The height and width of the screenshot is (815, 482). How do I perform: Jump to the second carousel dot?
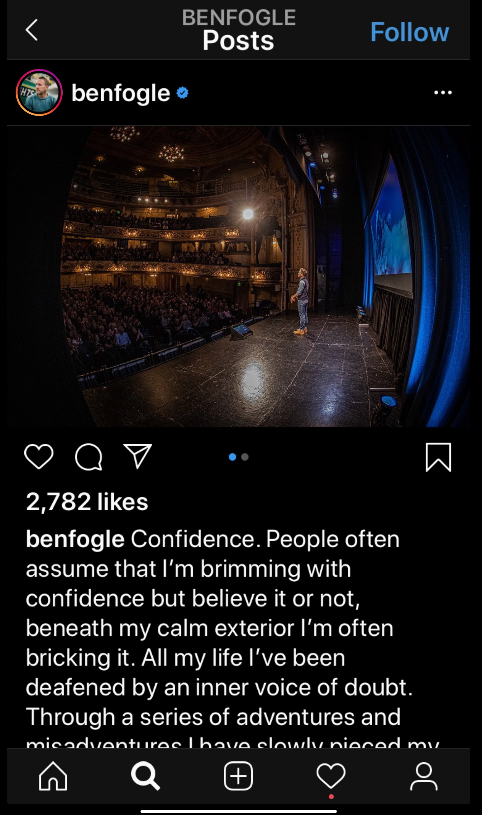[x=245, y=457]
